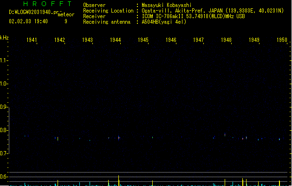Screen dimensions: 292x186
Task: Select the observer name Masayuki Kobayashi
Action: click(167, 5)
